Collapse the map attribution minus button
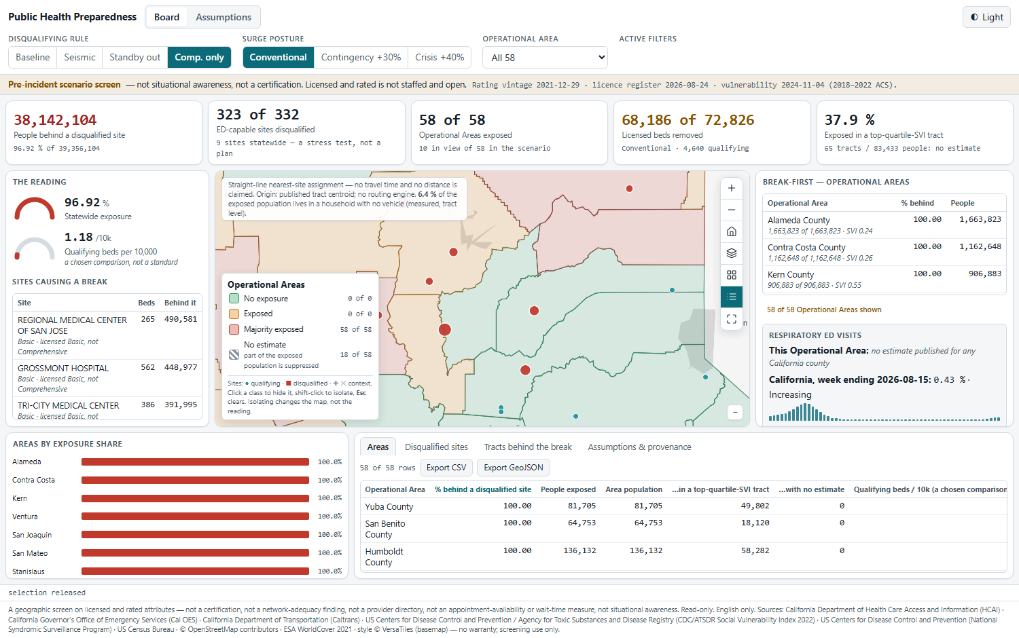The height and width of the screenshot is (638, 1019). click(x=734, y=412)
